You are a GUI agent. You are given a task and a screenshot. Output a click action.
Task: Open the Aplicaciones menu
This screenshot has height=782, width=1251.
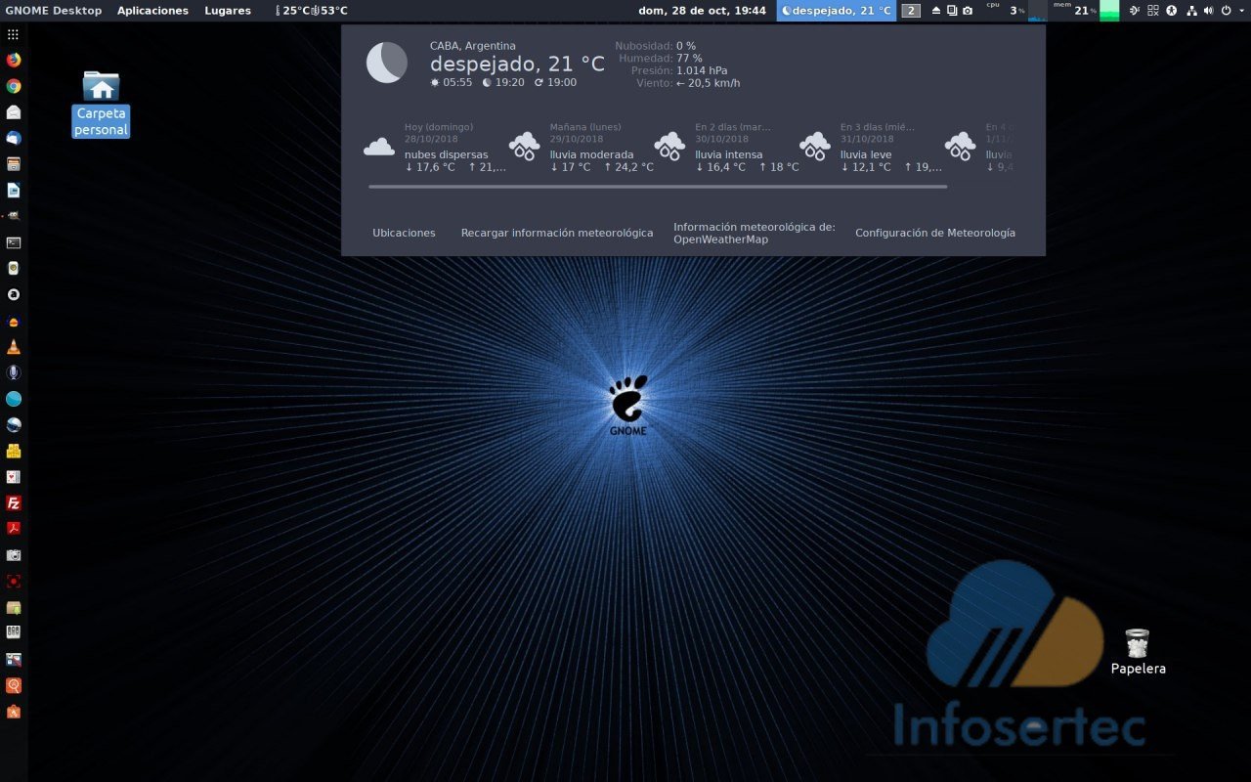(152, 11)
